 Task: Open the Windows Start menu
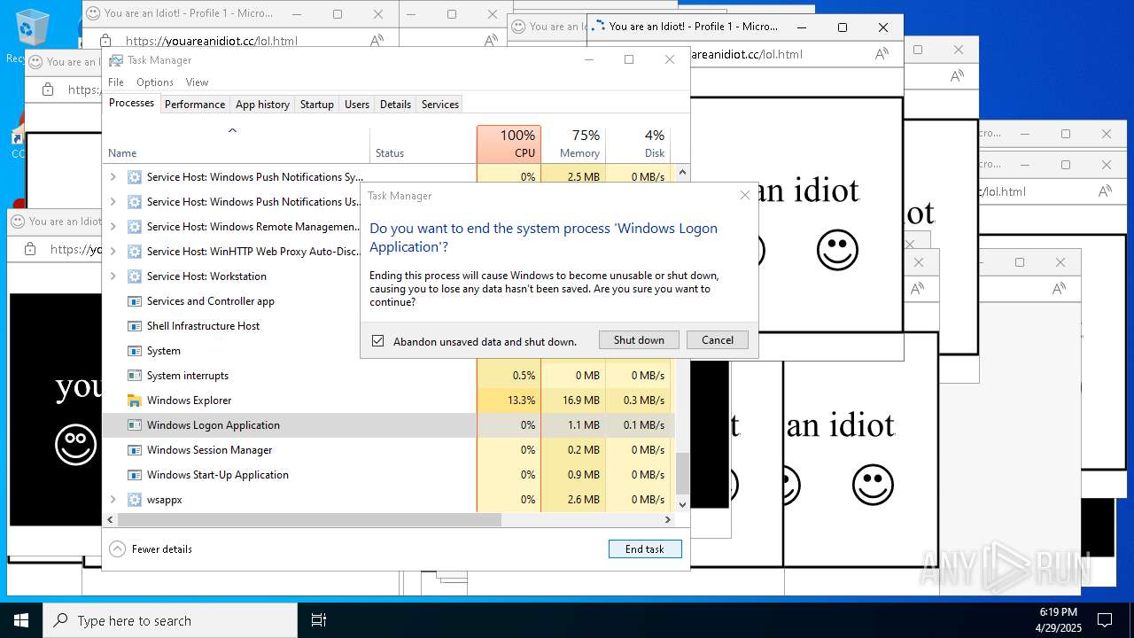click(x=21, y=620)
